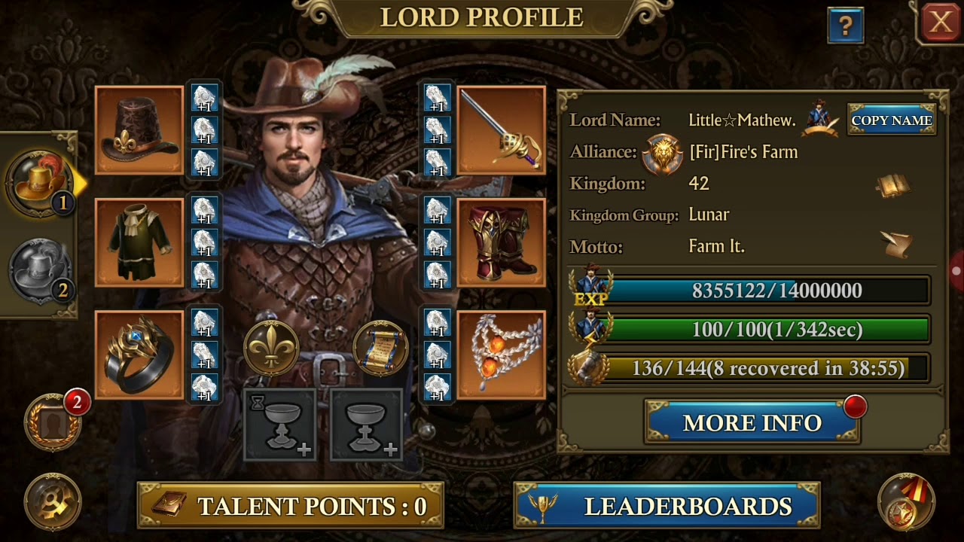This screenshot has width=964, height=542.
Task: Select the coat armor equipment slot
Action: [x=139, y=242]
